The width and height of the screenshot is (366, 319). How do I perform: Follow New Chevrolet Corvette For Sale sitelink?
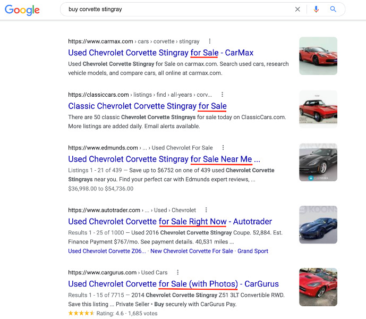192,251
